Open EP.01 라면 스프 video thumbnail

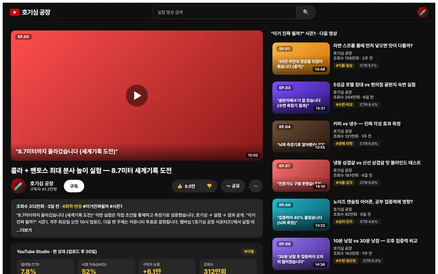(x=301, y=58)
